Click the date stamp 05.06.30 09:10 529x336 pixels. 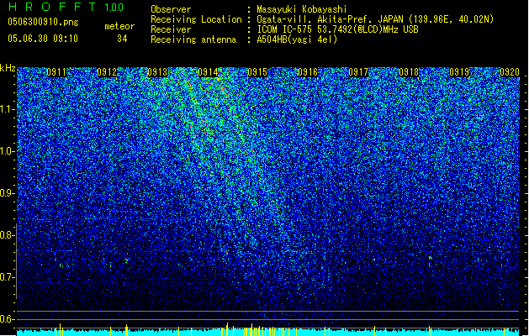click(x=43, y=39)
